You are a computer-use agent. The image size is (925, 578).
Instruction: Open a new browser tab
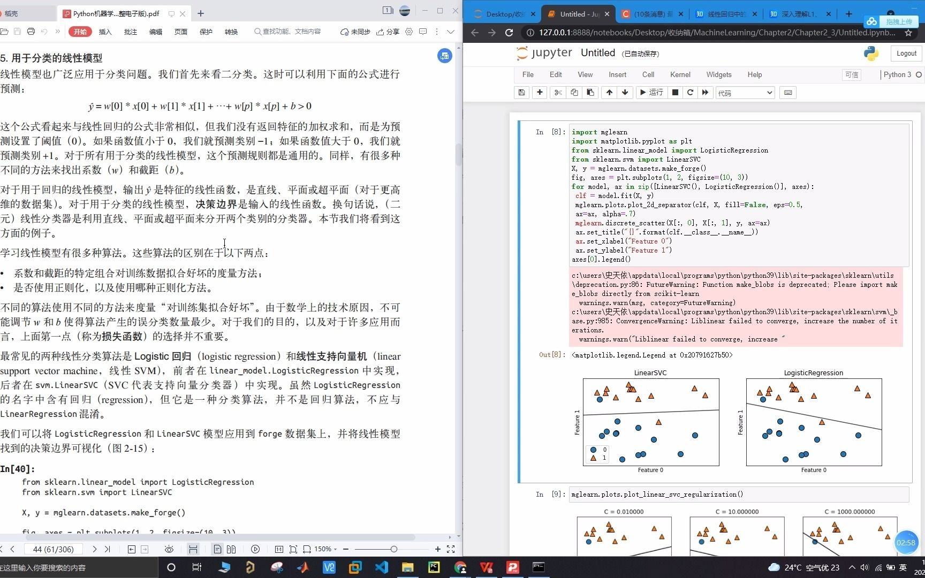[x=849, y=14]
